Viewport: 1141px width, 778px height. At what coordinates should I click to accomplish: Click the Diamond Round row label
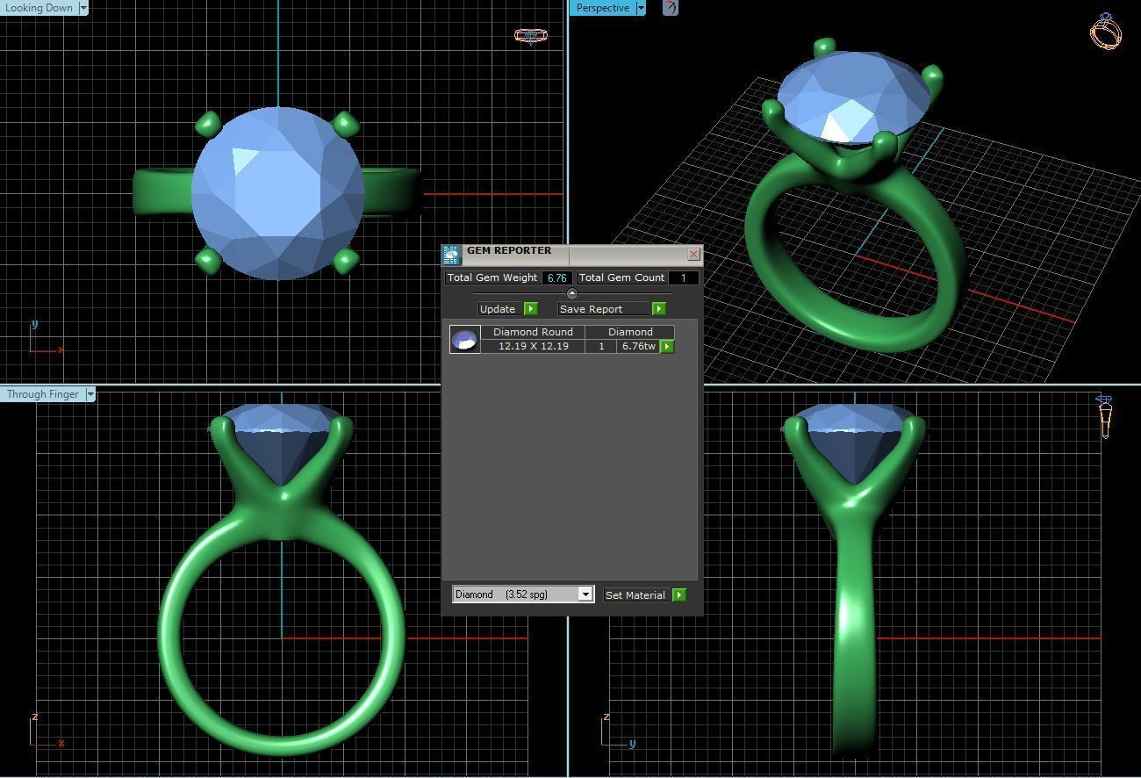533,332
